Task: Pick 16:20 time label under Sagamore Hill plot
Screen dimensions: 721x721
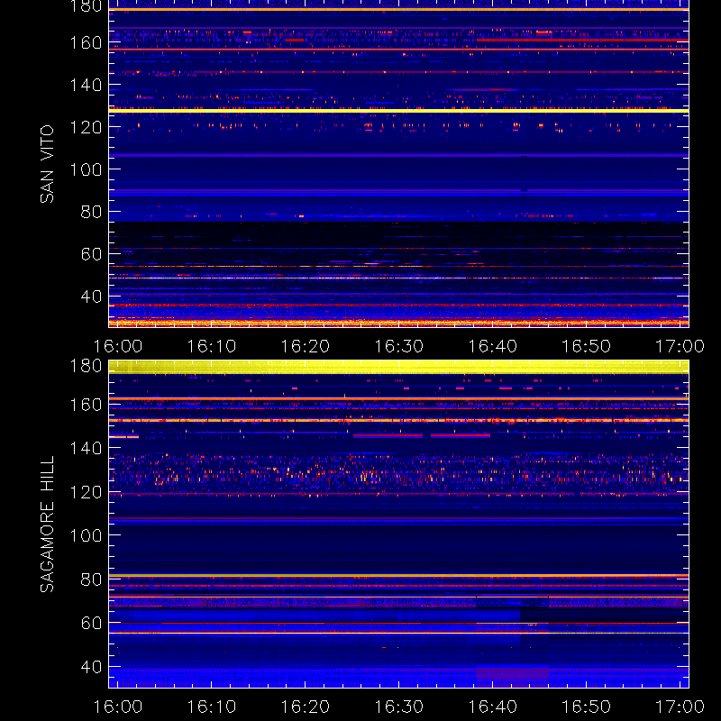Action: pos(306,707)
